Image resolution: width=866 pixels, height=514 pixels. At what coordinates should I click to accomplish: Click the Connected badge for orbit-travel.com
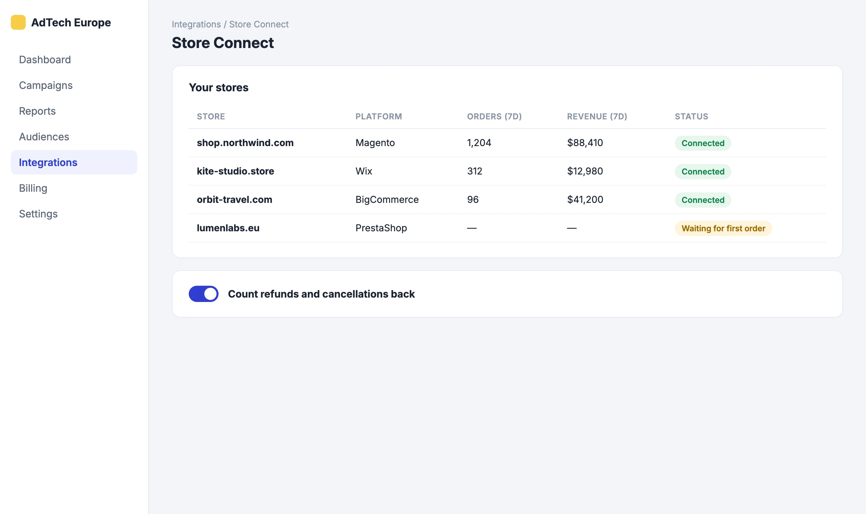click(703, 200)
